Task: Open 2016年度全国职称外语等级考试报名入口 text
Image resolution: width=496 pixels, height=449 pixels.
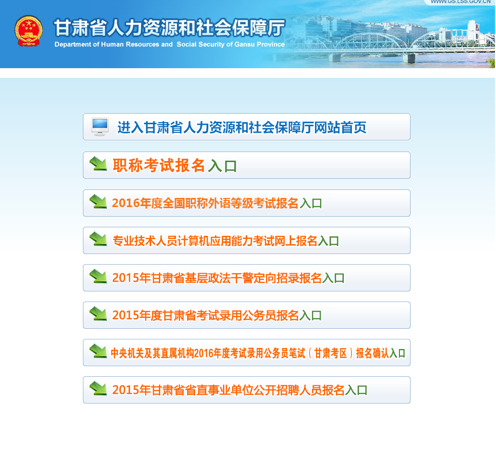Action: pos(217,203)
